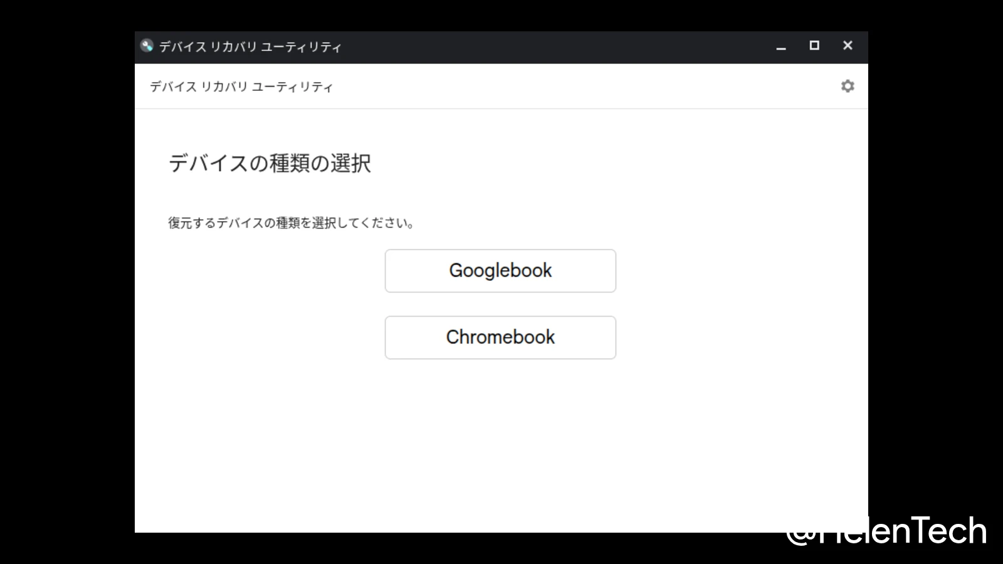Choose the Chromebook device type
1003x564 pixels.
pyautogui.click(x=500, y=338)
